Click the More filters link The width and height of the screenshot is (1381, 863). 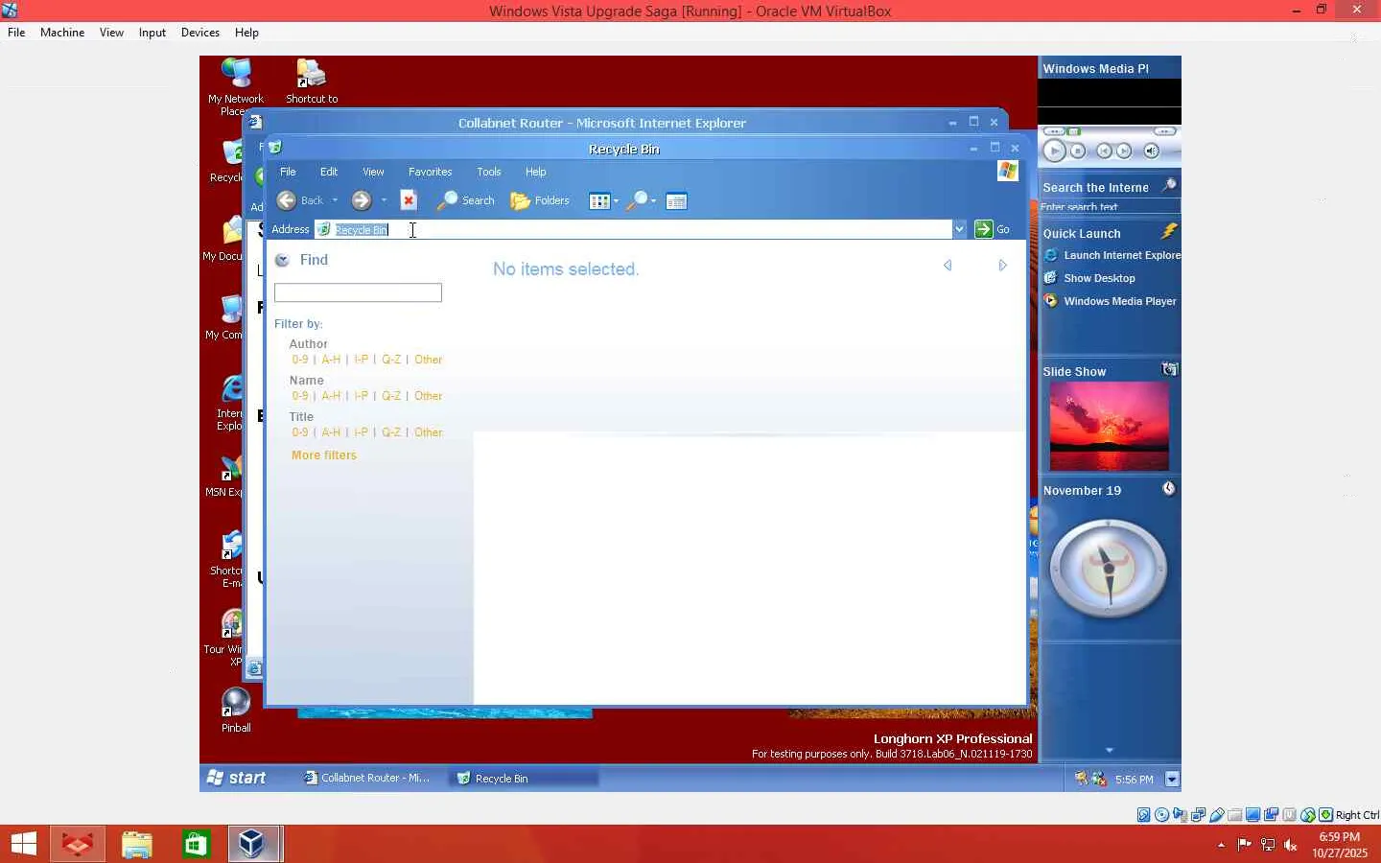coord(324,455)
